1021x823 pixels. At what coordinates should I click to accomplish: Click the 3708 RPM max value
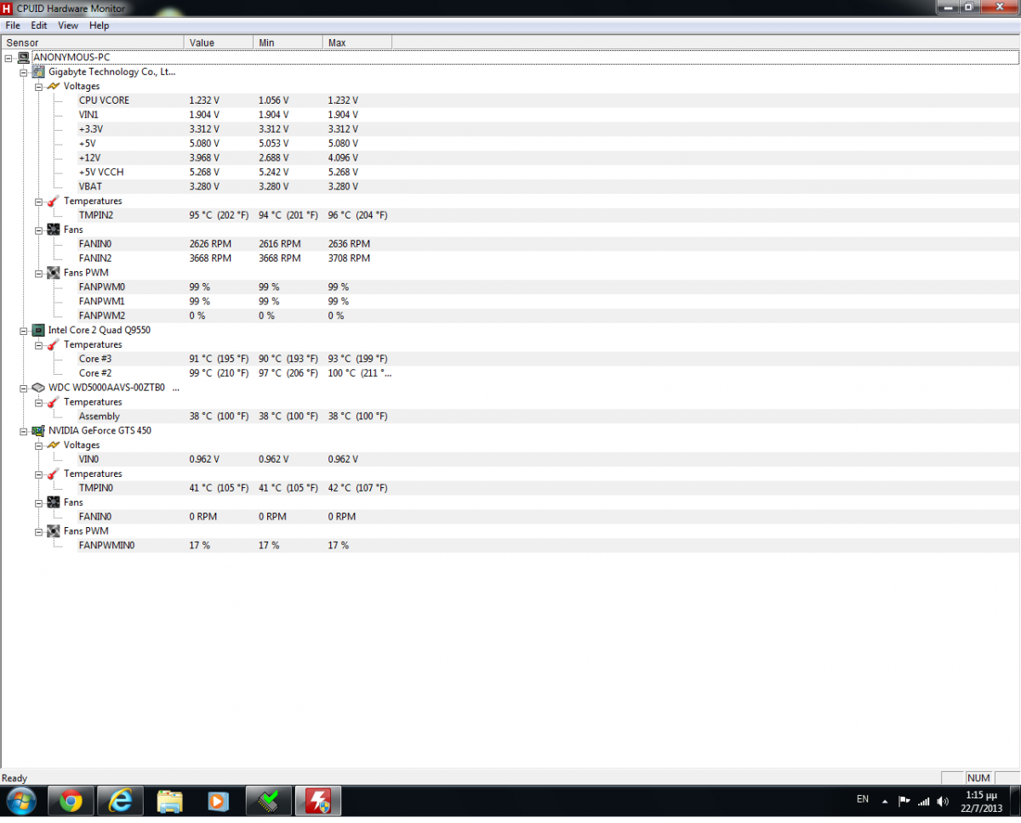click(349, 258)
